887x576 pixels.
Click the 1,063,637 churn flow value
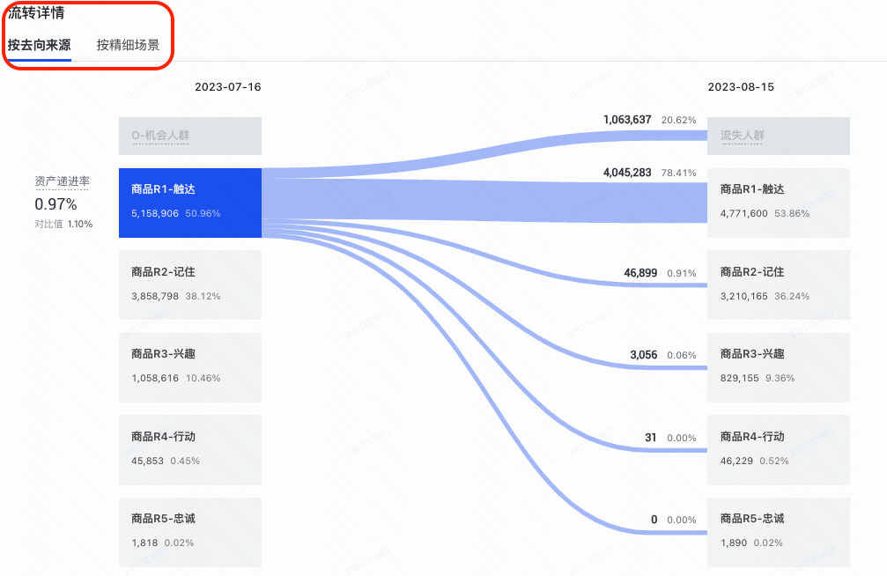[x=627, y=120]
